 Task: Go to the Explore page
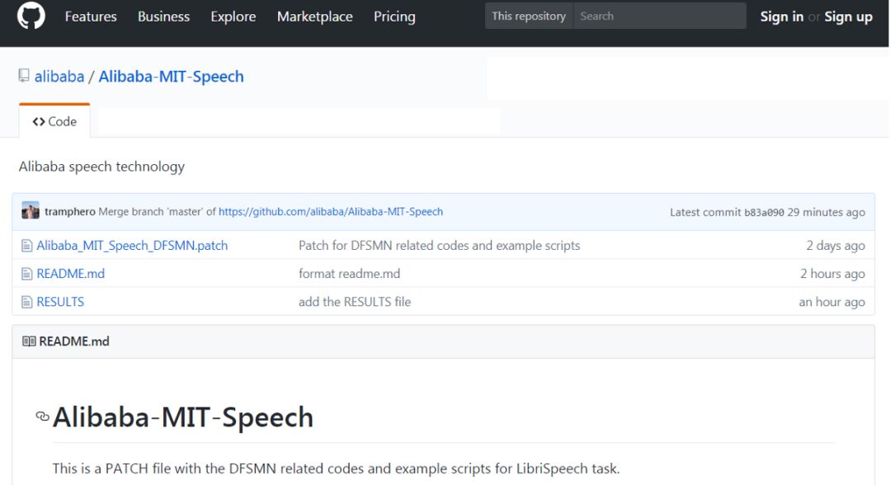point(233,16)
